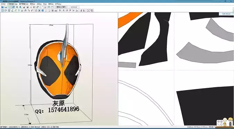Image resolution: width=234 pixels, height=129 pixels.
Task: Click the Redo curved arrow icon
Action: (x=32, y=10)
